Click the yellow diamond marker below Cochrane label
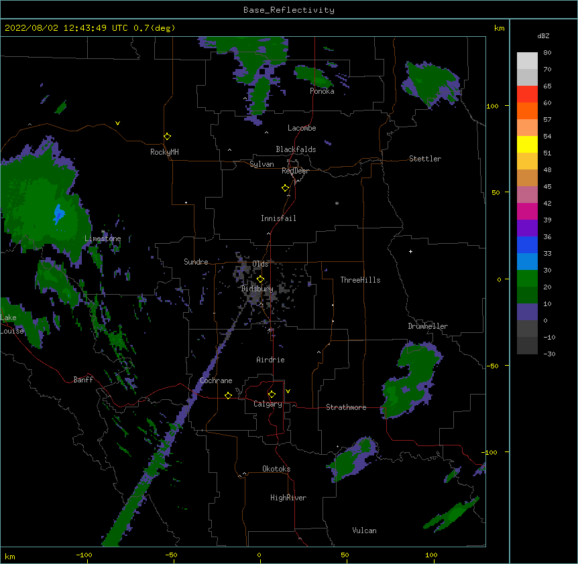This screenshot has width=578, height=564. coord(228,395)
